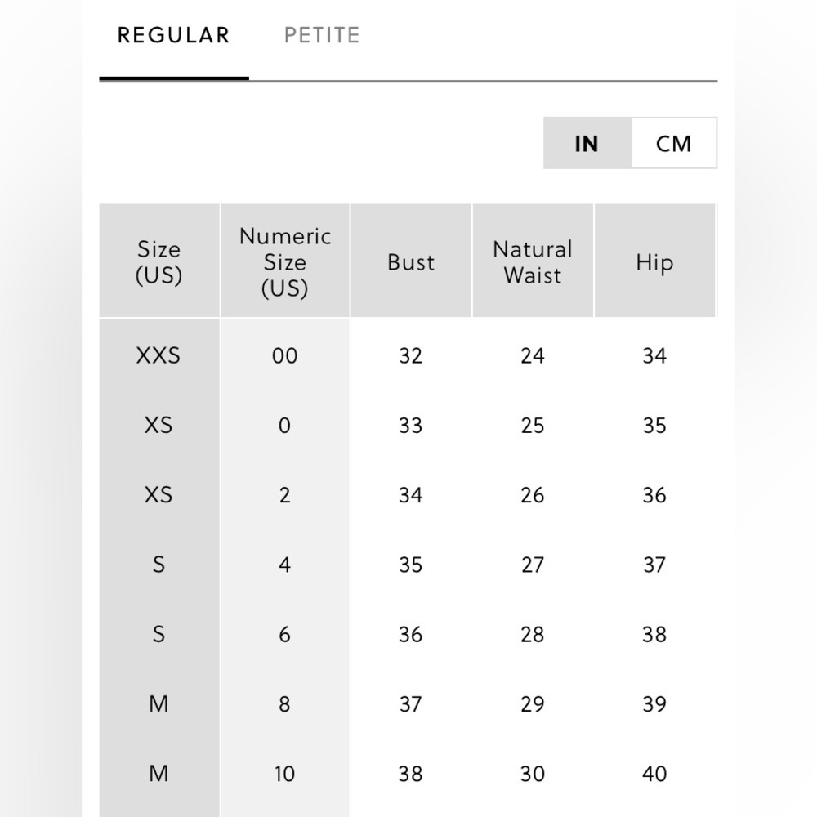Select numeric size 0 cell
817x817 pixels.
[284, 425]
